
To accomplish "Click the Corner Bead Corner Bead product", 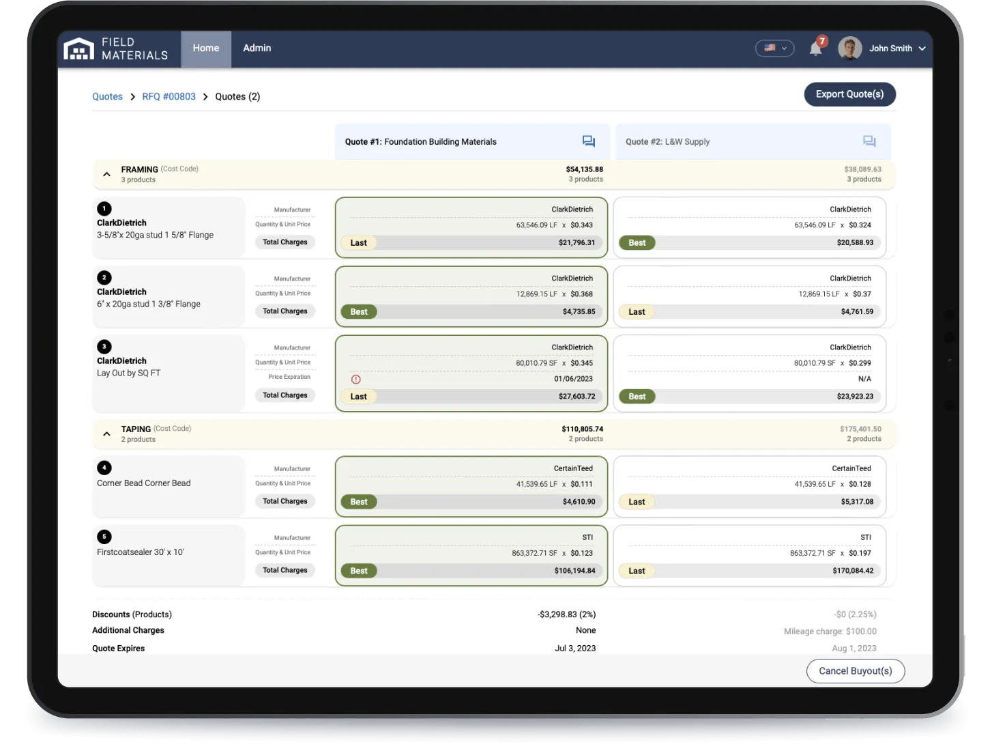I will point(169,486).
